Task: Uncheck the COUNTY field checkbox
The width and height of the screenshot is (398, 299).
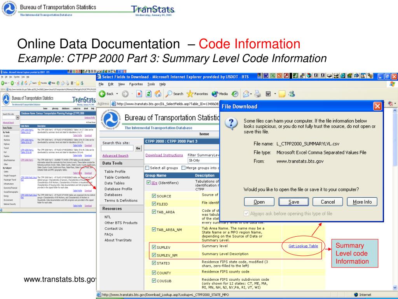Action: 154,273
